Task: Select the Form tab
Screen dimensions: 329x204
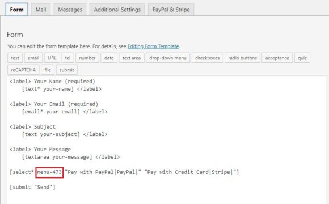Action: click(x=16, y=10)
